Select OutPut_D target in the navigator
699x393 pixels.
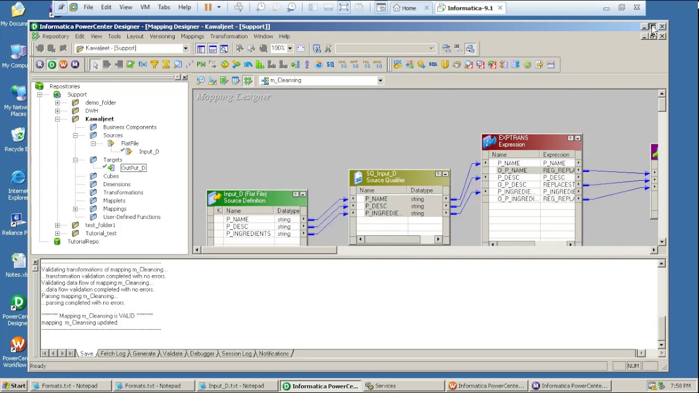click(x=133, y=168)
